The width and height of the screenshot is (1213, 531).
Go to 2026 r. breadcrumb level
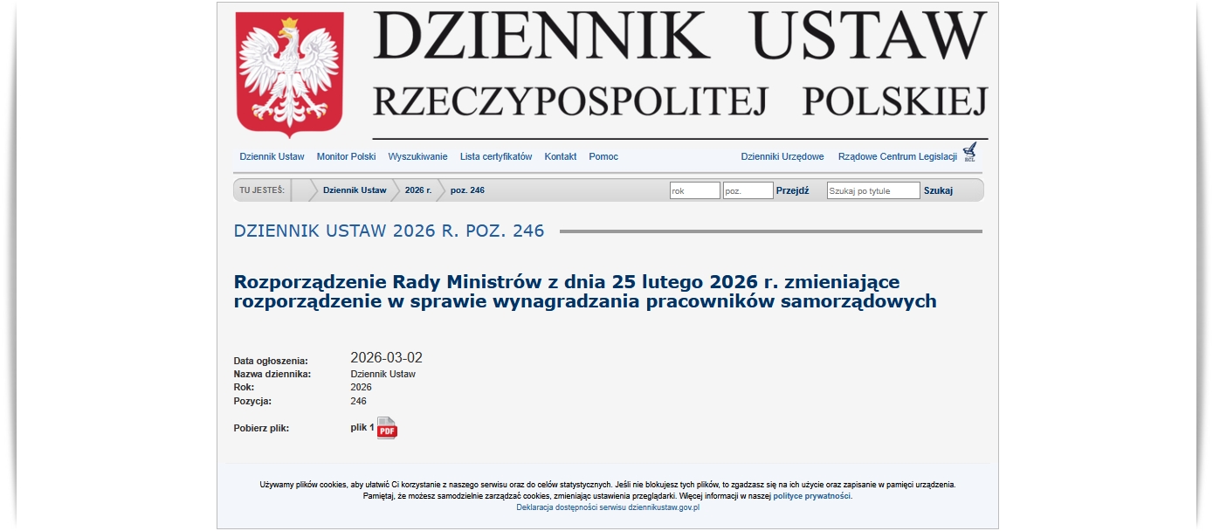tap(418, 190)
